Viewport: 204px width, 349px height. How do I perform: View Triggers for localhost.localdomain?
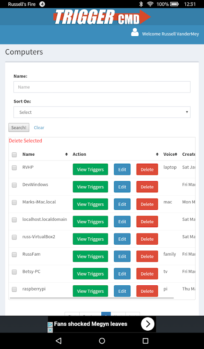(x=90, y=222)
